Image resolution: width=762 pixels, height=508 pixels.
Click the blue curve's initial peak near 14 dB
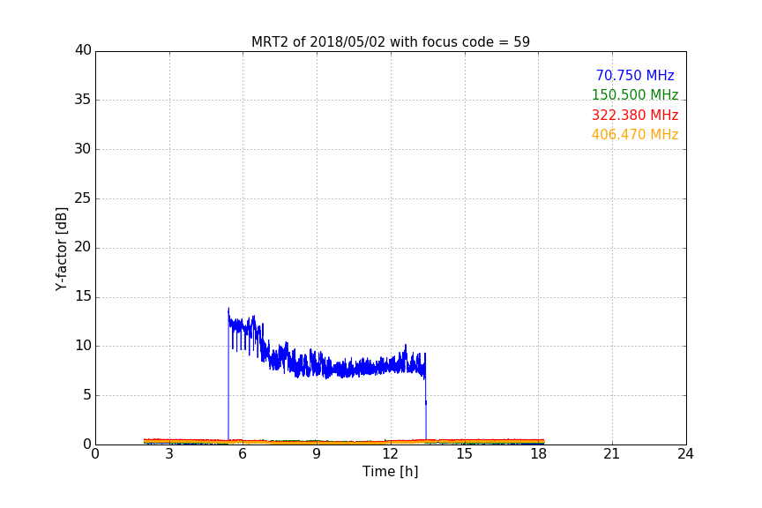pyautogui.click(x=228, y=310)
